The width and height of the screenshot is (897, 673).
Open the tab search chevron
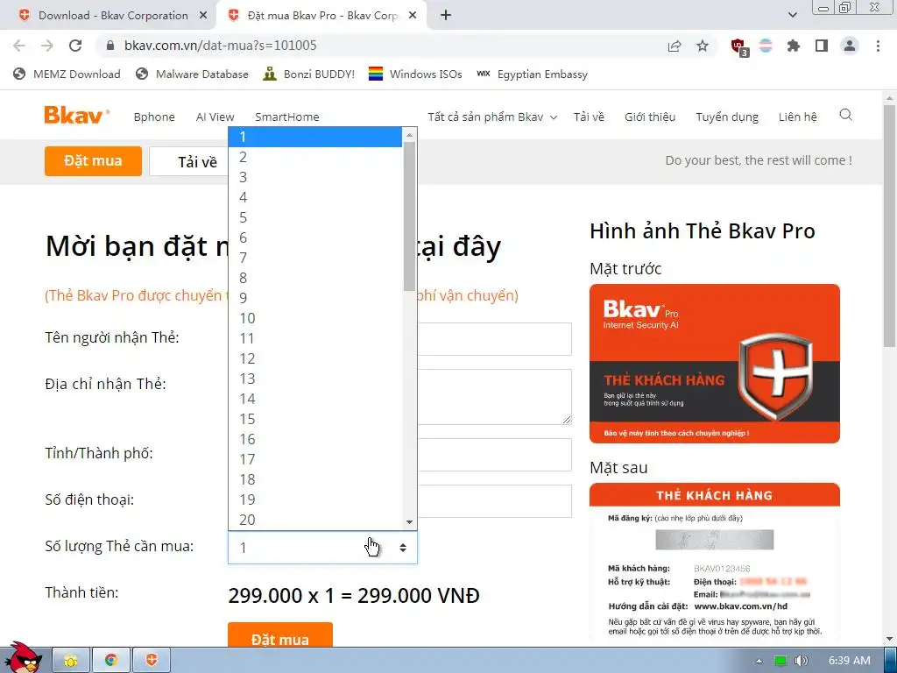(x=792, y=16)
